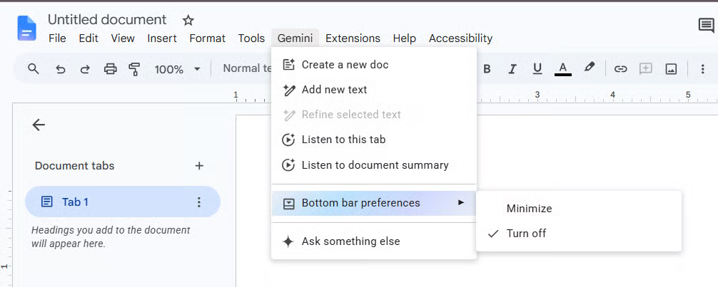The height and width of the screenshot is (287, 718).
Task: Click the search menus magnifier icon
Action: tap(33, 69)
